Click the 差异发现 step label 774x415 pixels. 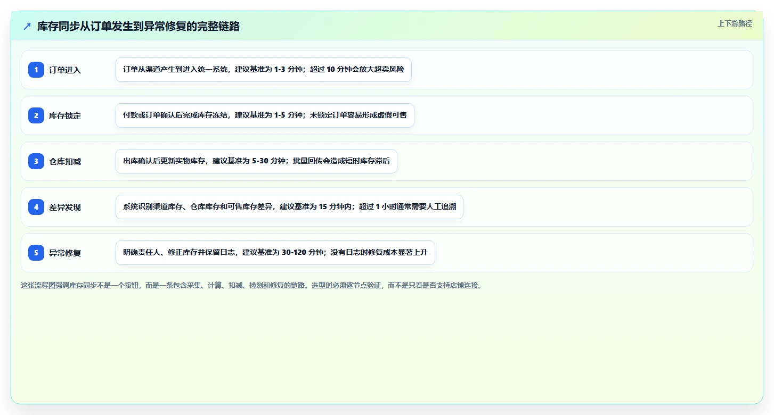pyautogui.click(x=65, y=207)
